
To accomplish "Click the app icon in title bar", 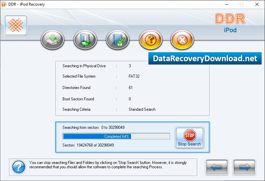I will click(x=4, y=4).
